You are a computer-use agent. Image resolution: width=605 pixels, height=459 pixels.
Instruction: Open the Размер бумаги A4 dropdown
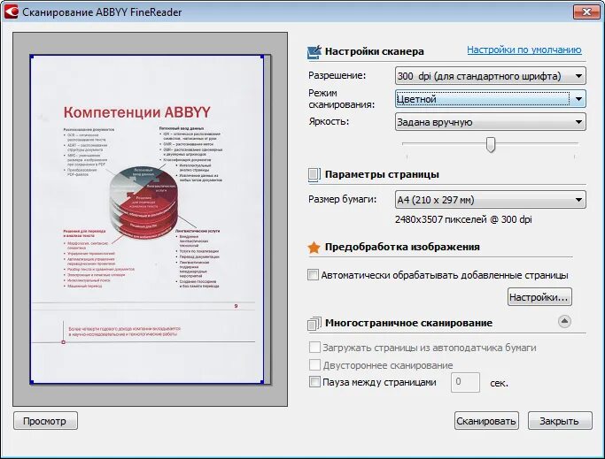(x=491, y=200)
